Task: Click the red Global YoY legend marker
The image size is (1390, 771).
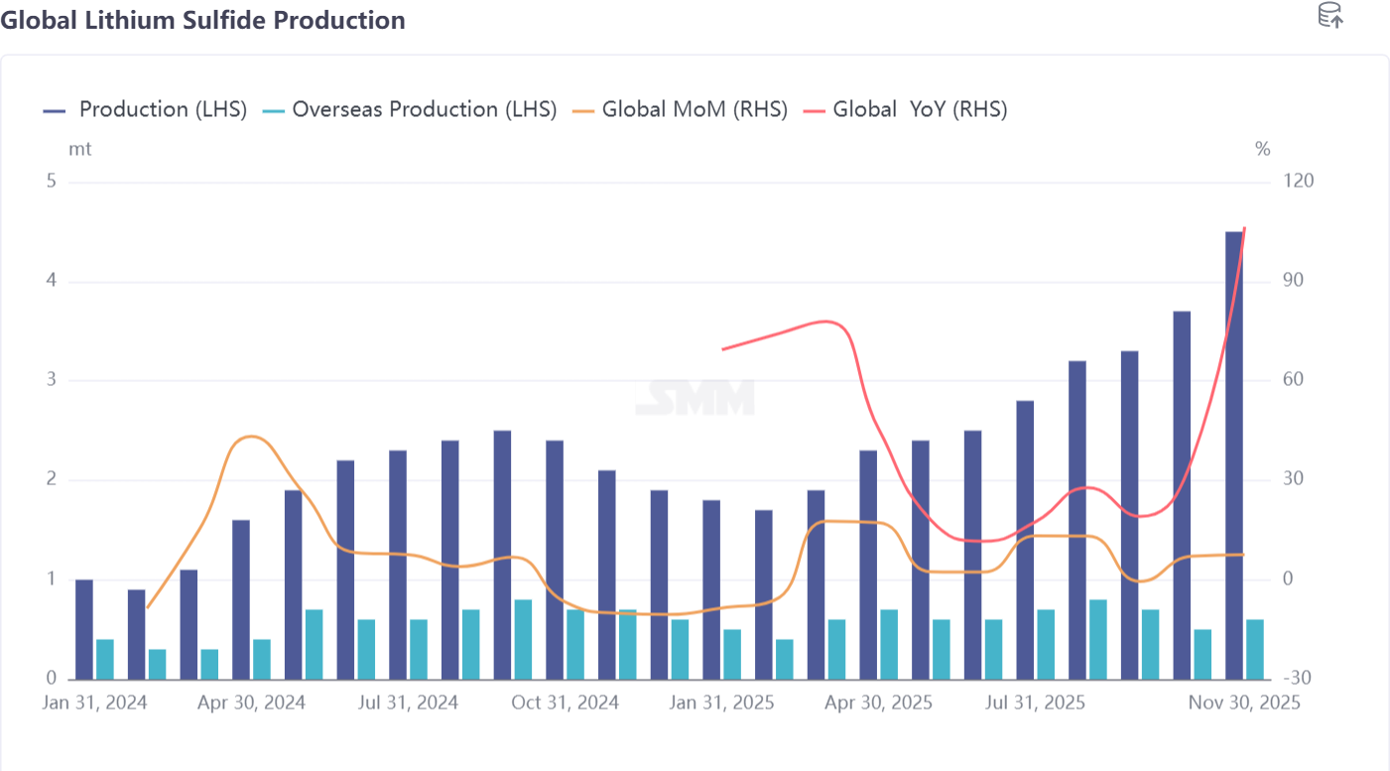Action: 815,111
